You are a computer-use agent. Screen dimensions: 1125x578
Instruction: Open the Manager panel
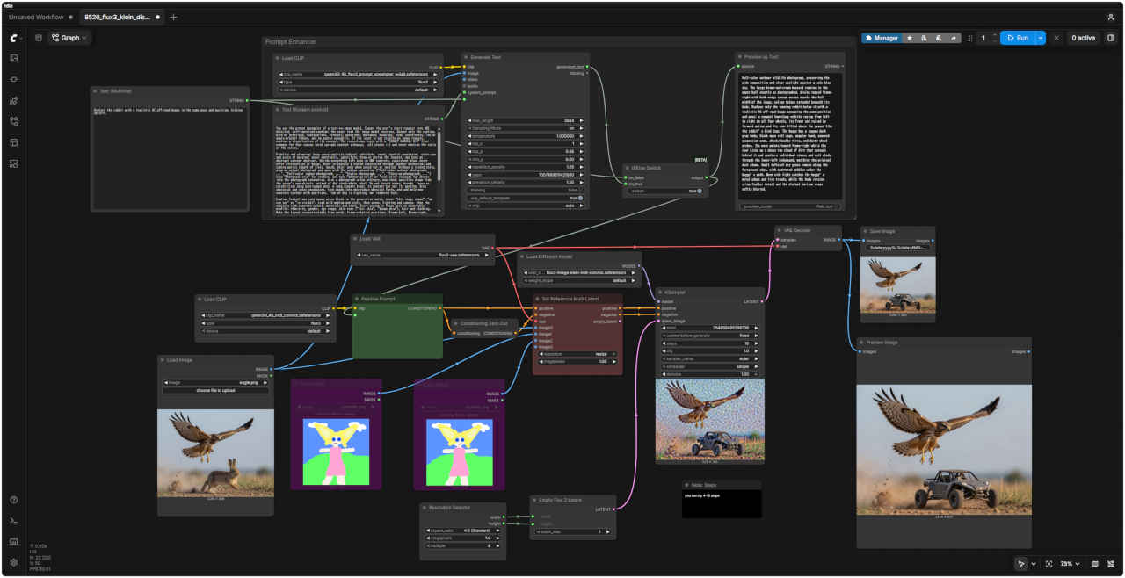881,38
